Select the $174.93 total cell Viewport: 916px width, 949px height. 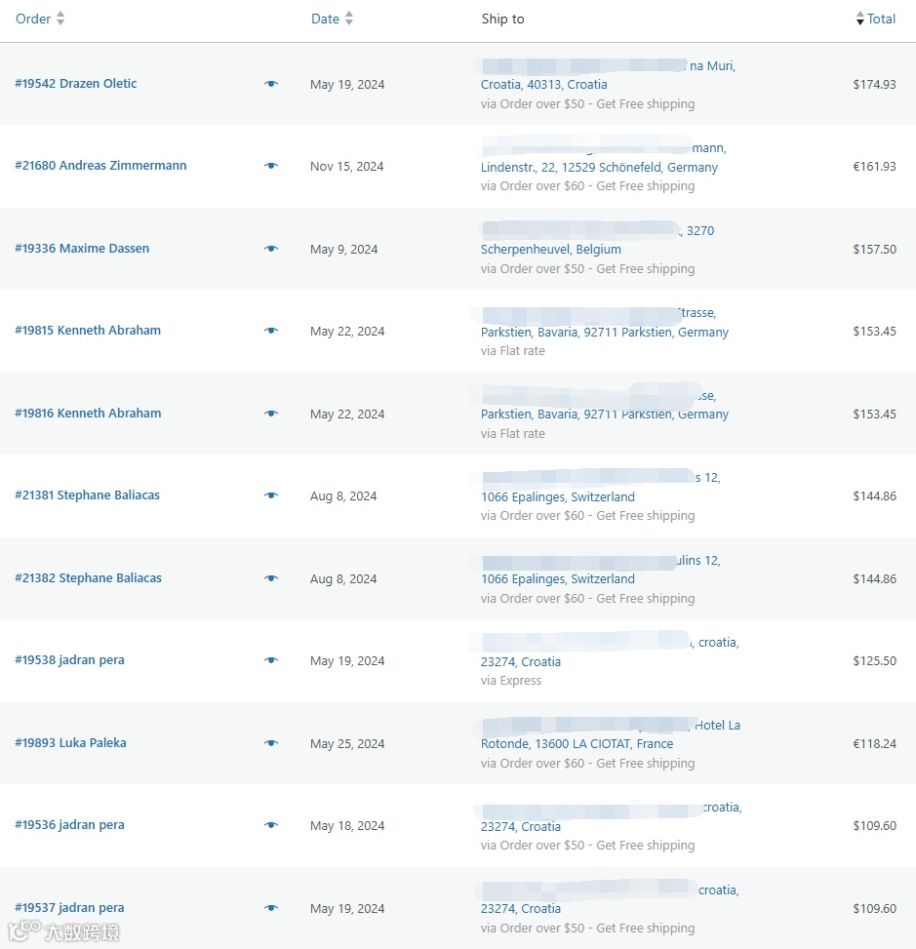[874, 84]
